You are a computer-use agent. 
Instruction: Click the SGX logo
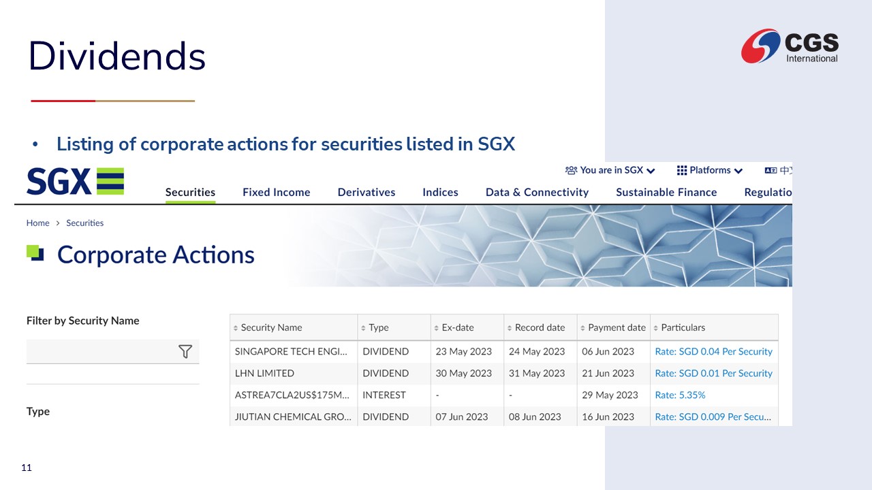point(75,182)
